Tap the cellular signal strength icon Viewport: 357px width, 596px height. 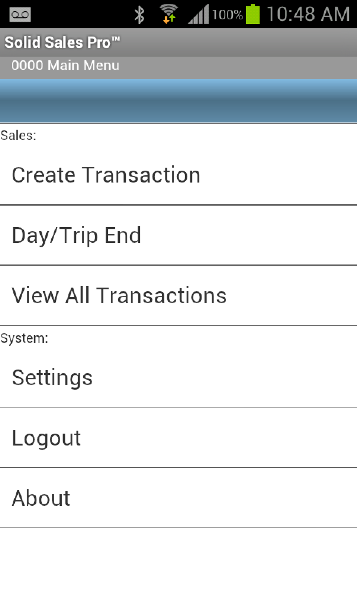(199, 14)
